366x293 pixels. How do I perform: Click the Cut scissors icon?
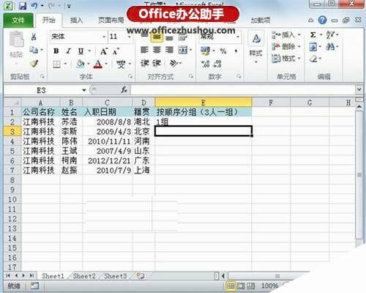tap(34, 37)
